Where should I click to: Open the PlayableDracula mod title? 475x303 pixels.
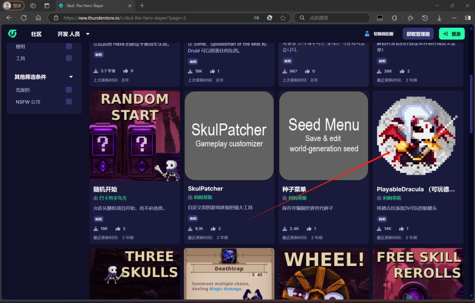point(416,189)
